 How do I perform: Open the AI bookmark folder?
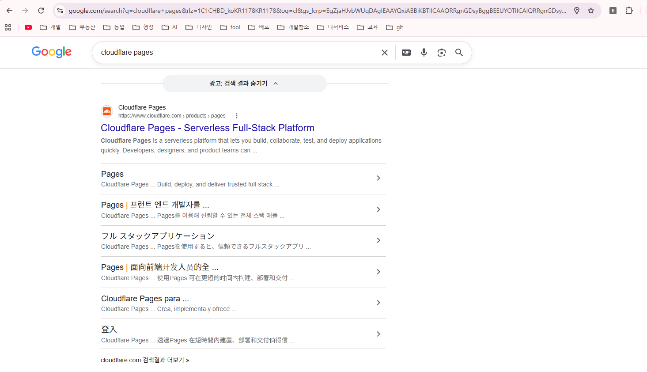point(170,27)
